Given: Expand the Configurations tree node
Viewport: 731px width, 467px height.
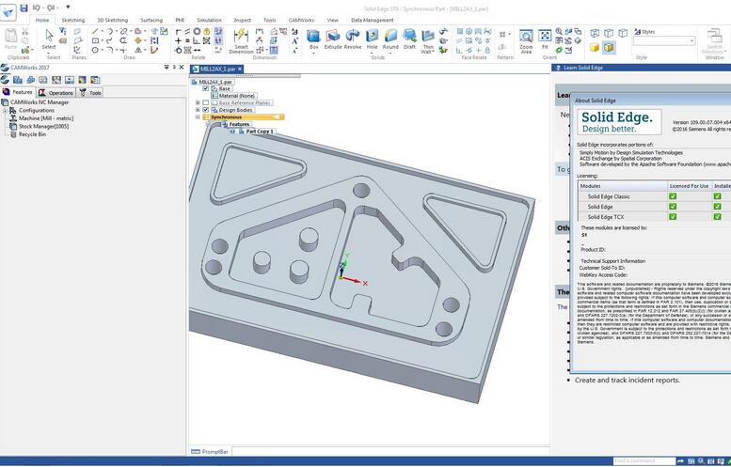Looking at the screenshot, I should pyautogui.click(x=5, y=110).
